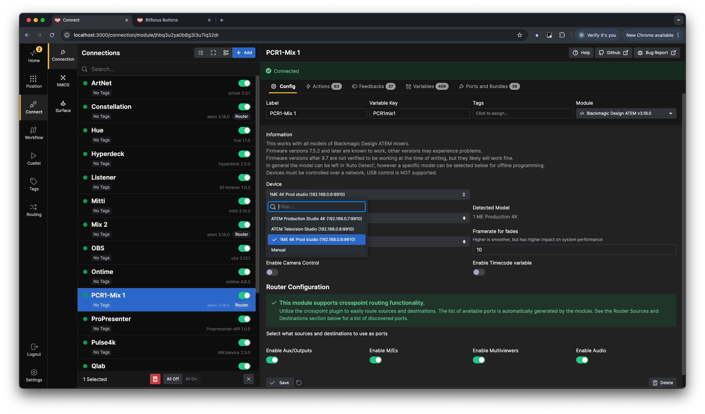
Task: Close the selection bar
Action: 249,379
